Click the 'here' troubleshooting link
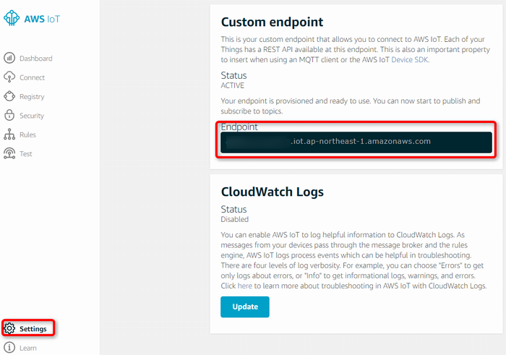The width and height of the screenshot is (506, 355). click(244, 286)
